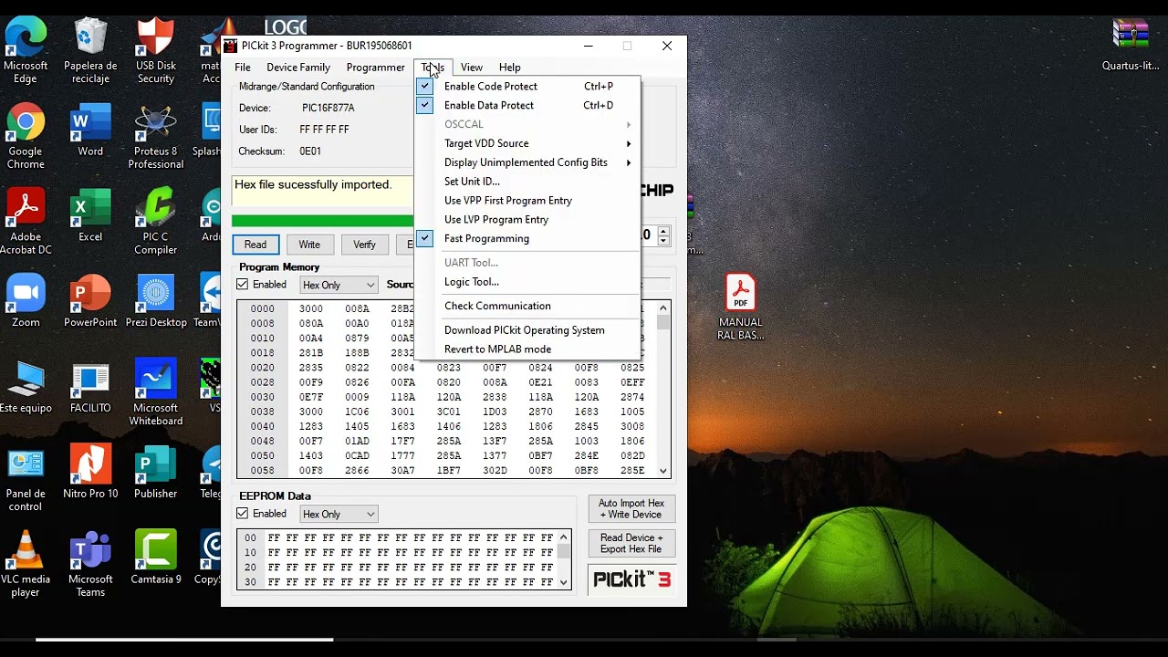Open EEPROM Data Hex Only dropdown

(x=339, y=514)
